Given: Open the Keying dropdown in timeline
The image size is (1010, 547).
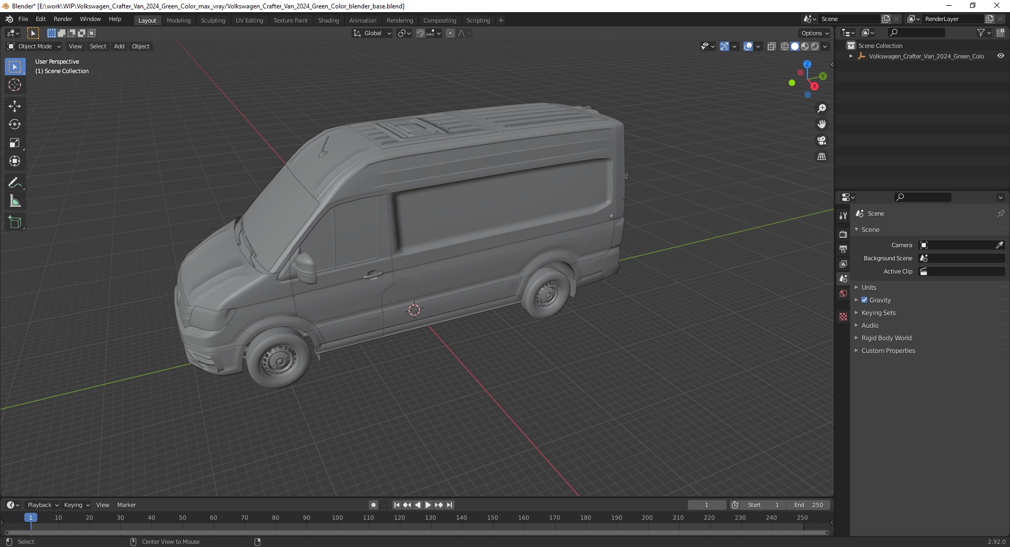Looking at the screenshot, I should click(76, 505).
